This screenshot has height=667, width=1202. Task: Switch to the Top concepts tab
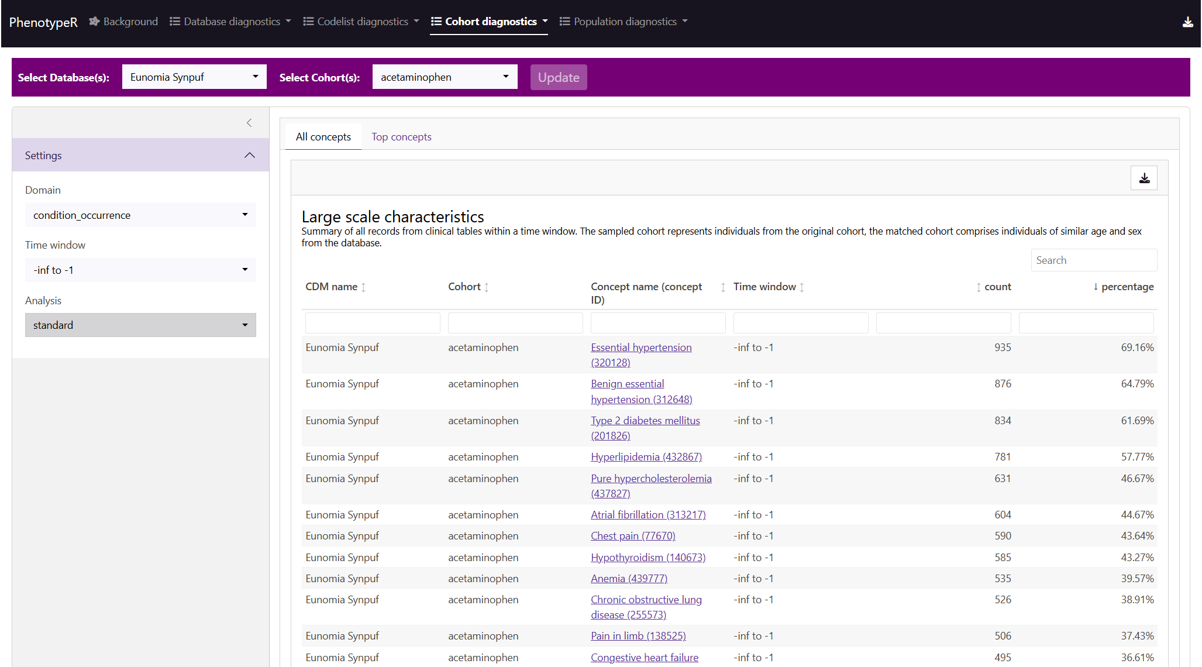click(x=401, y=137)
